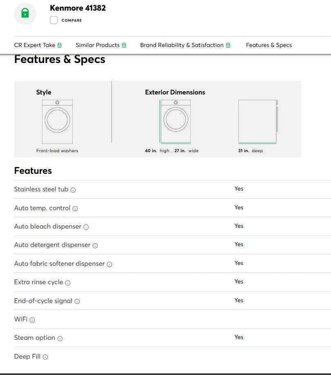Click the green lock icon beside Kenmore 41382
The image size is (331, 375).
coord(25,13)
